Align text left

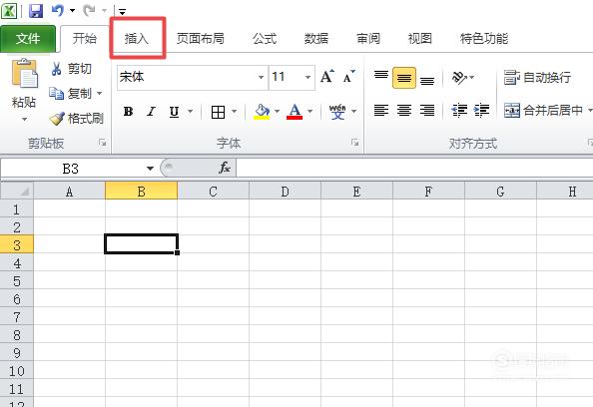pos(381,111)
